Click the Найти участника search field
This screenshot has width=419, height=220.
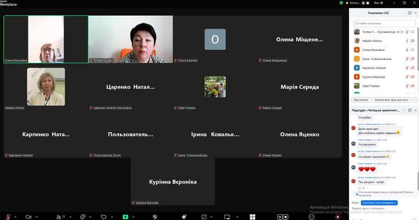(384, 23)
